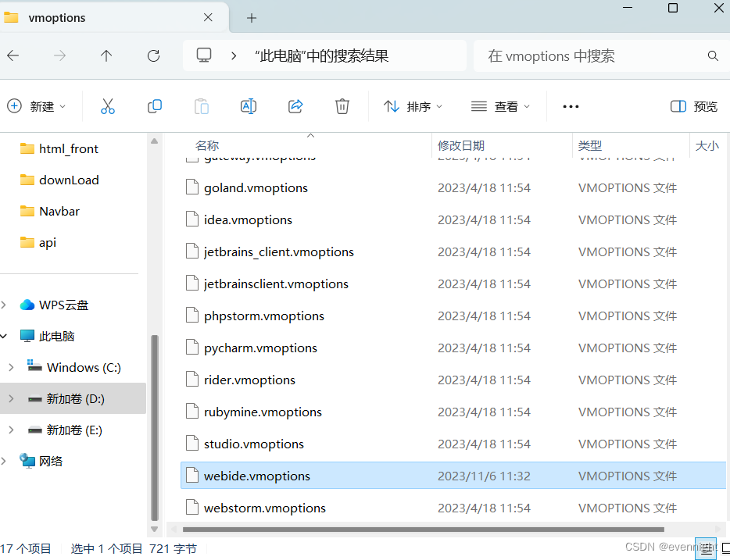
Task: Click the Share icon in toolbar
Action: (x=295, y=106)
